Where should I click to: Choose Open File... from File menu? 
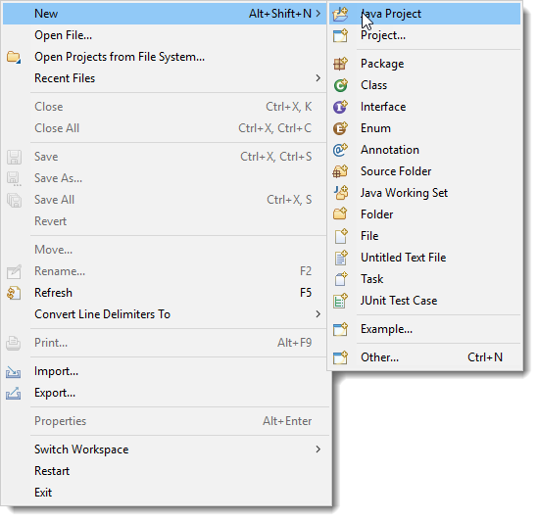(x=165, y=35)
